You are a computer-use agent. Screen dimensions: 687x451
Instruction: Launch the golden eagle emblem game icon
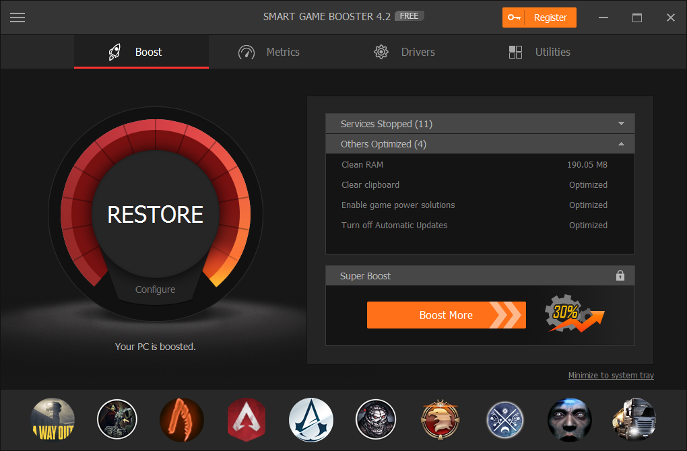click(x=440, y=419)
